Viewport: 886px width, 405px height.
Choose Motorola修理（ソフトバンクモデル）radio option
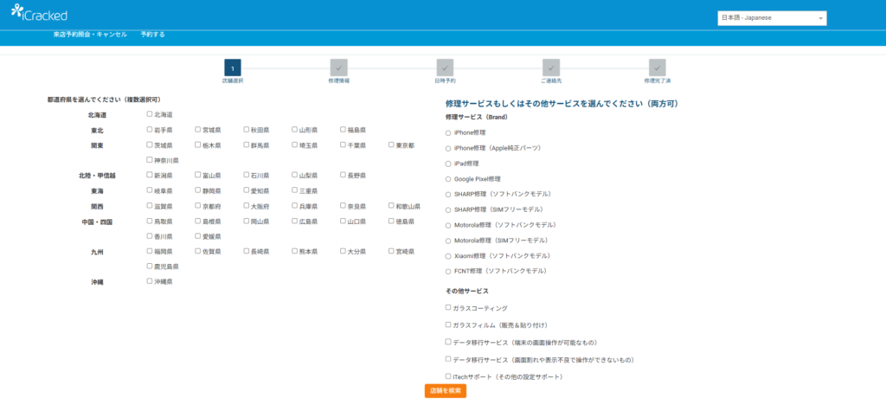pyautogui.click(x=448, y=225)
